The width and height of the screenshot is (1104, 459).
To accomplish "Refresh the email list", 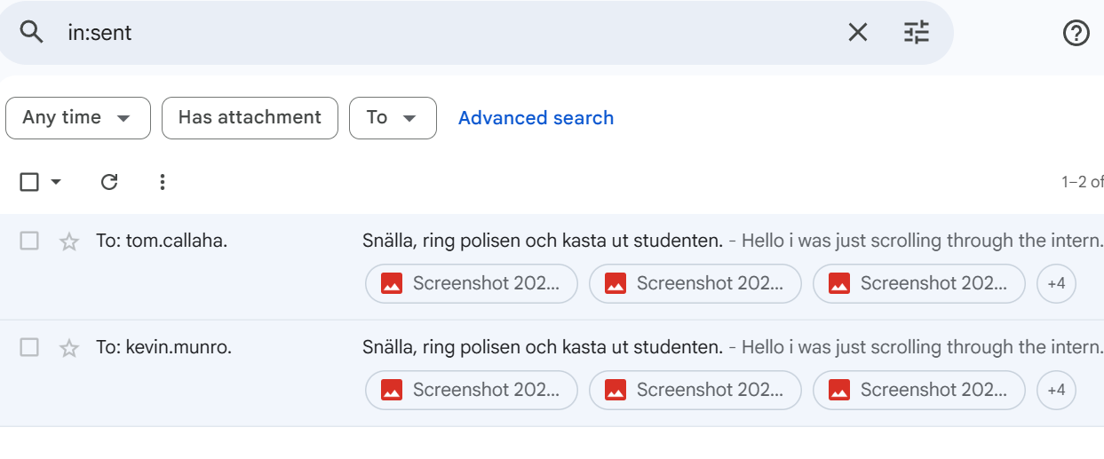I will coord(109,182).
